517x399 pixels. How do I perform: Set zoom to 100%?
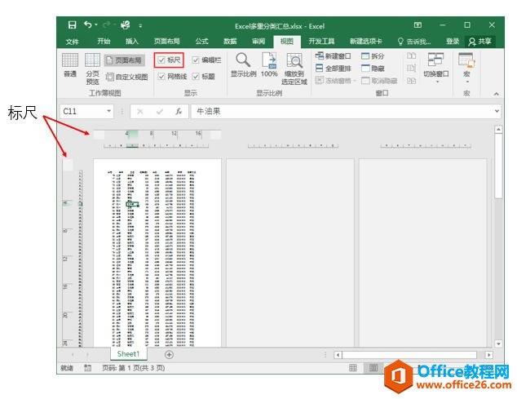pos(269,65)
